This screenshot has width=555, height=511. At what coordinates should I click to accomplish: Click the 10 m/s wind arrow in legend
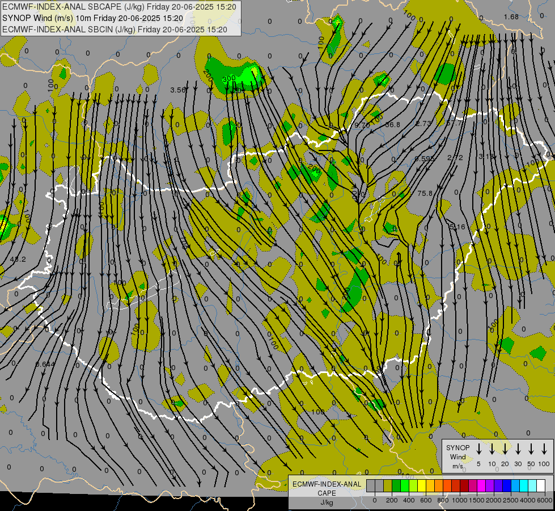click(x=492, y=449)
